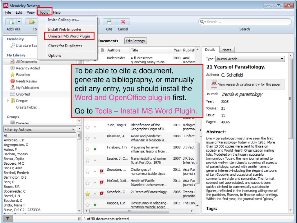Click the Journal value 'Trends in parasitology'
Screen dimensions: 297x223
(x=242, y=94)
